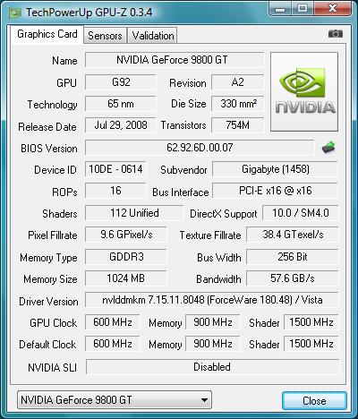This screenshot has width=358, height=419.
Task: Click Texture Fillrate value 38.4 GTexel/s
Action: [x=293, y=235]
